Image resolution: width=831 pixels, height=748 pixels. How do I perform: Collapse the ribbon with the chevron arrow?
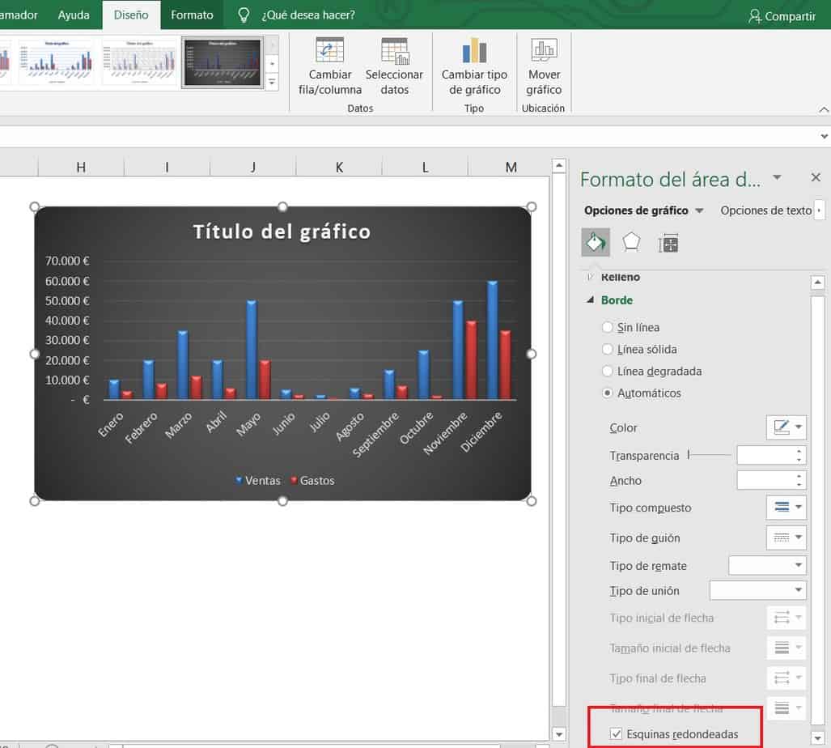[823, 110]
